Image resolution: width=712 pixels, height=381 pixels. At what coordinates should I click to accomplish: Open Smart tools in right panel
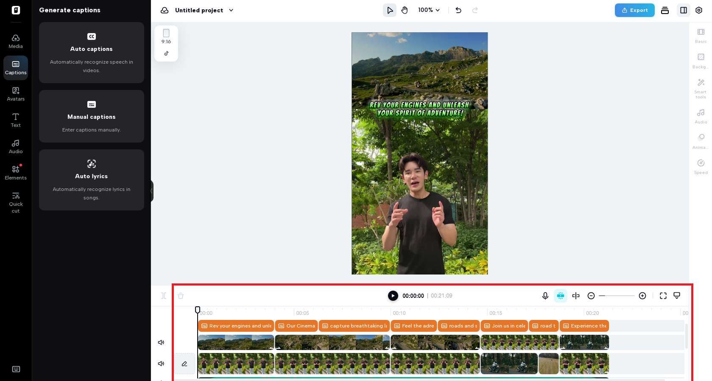[701, 88]
